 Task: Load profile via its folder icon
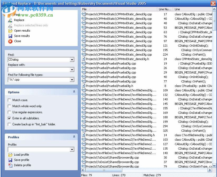point(10,155)
